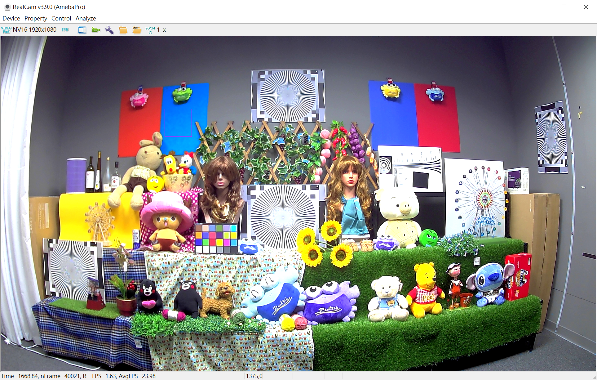Click the RealCam app icon in title bar
This screenshot has width=597, height=380.
coord(7,7)
